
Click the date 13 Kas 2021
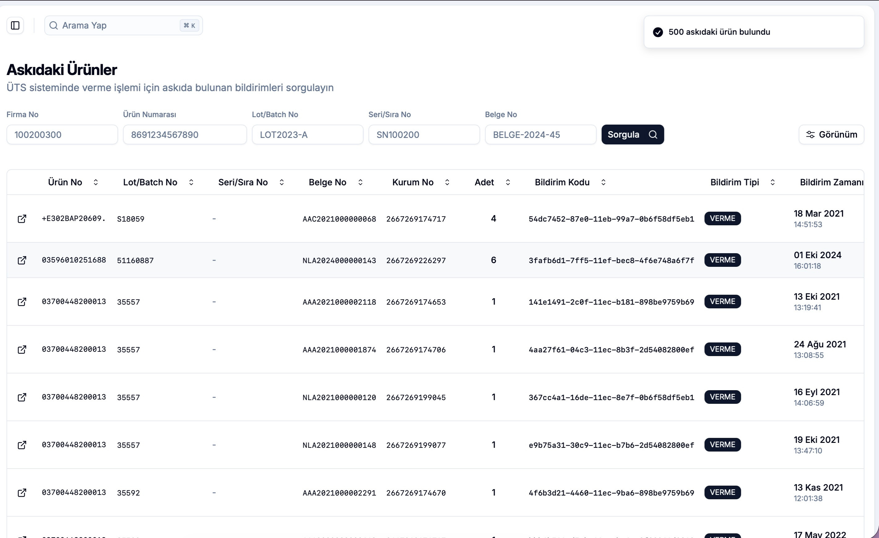click(818, 487)
